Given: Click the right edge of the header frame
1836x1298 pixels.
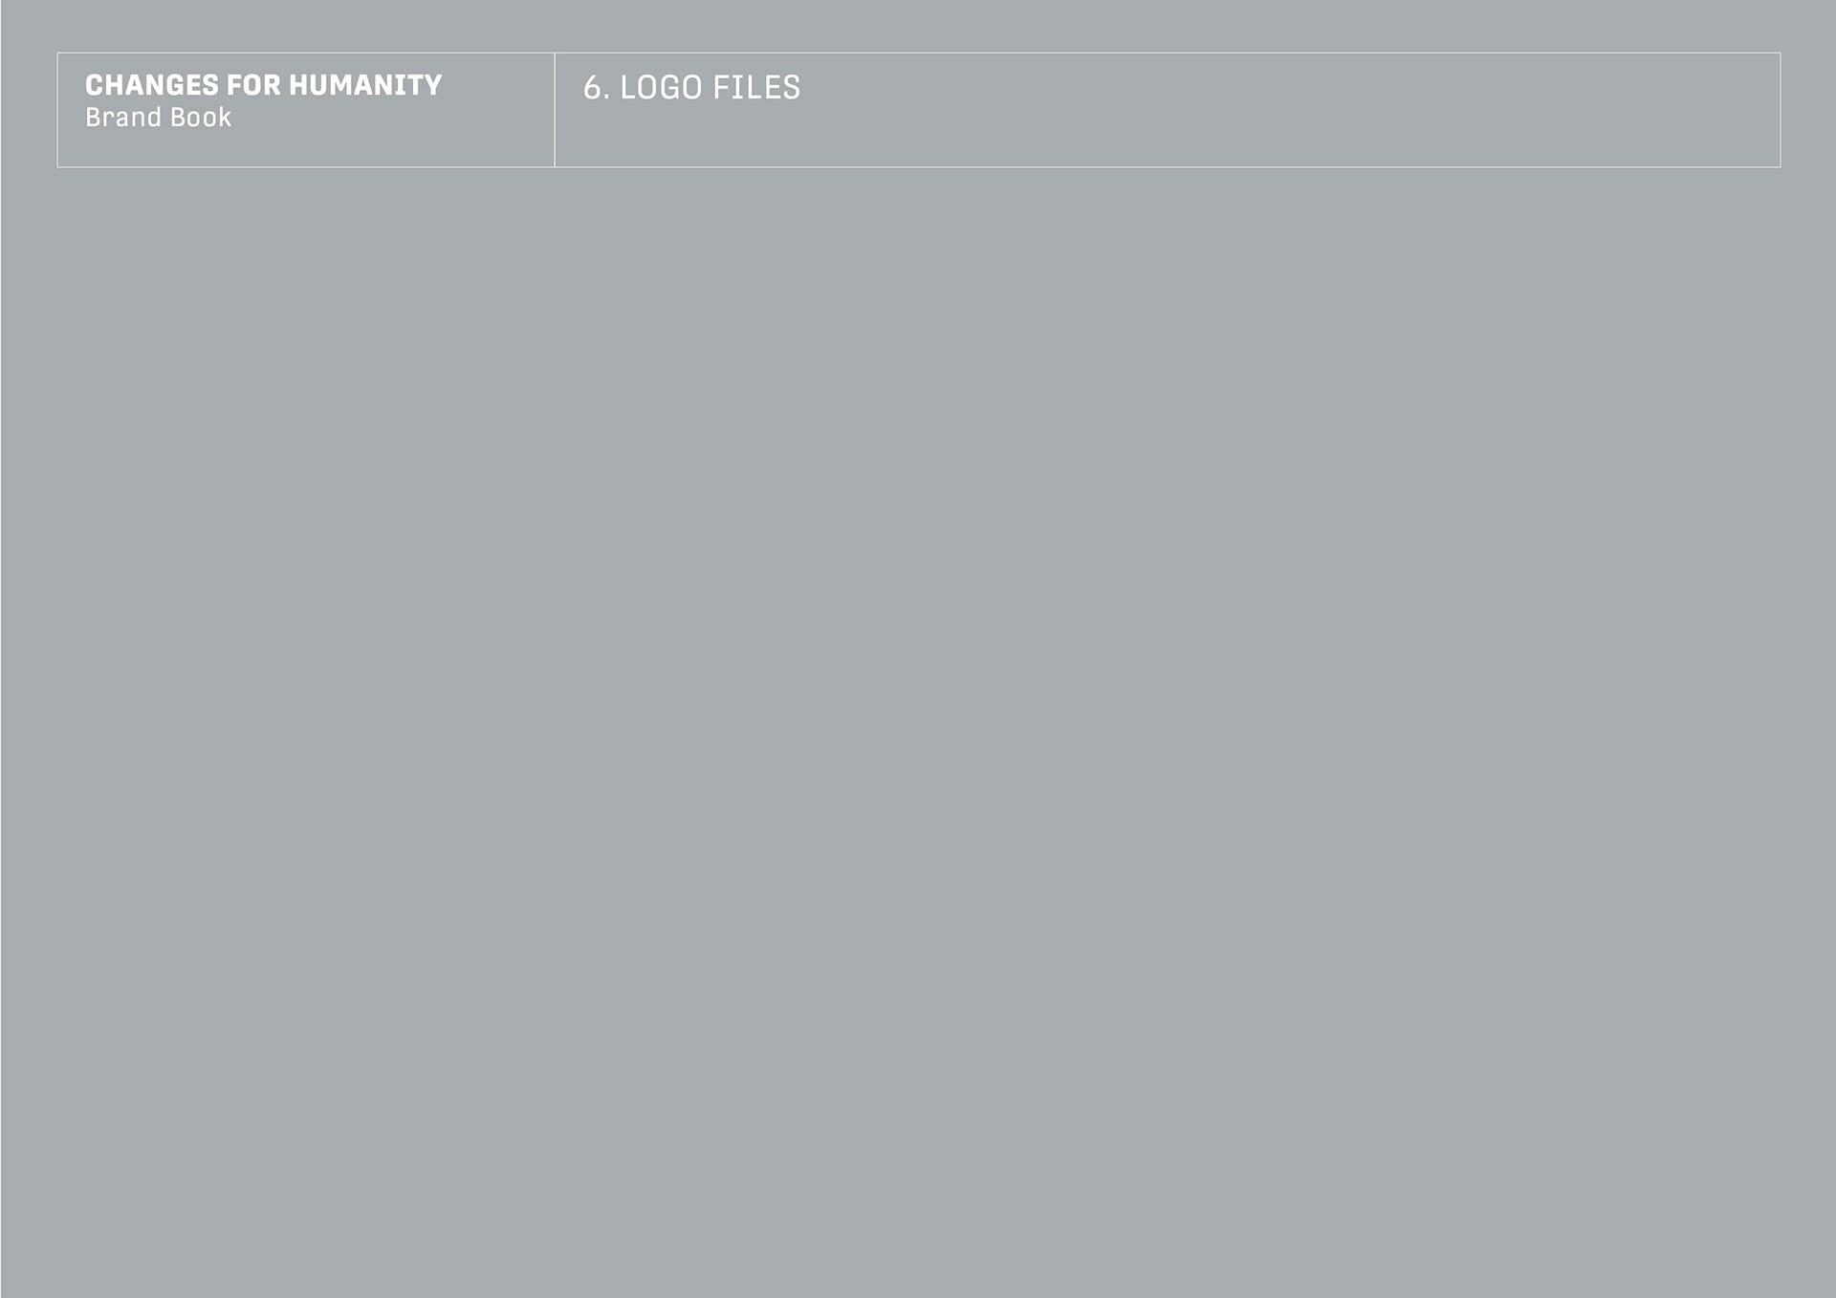Looking at the screenshot, I should 1781,110.
